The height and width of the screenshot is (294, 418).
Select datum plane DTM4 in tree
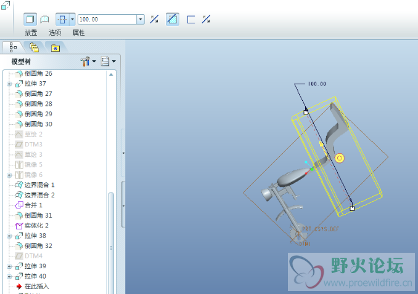[33, 256]
